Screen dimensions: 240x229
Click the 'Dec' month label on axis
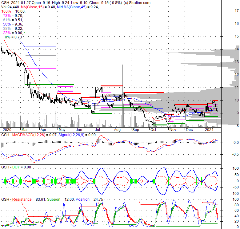pos(189,130)
